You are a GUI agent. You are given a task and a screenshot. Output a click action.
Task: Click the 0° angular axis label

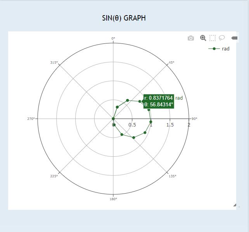113,38
